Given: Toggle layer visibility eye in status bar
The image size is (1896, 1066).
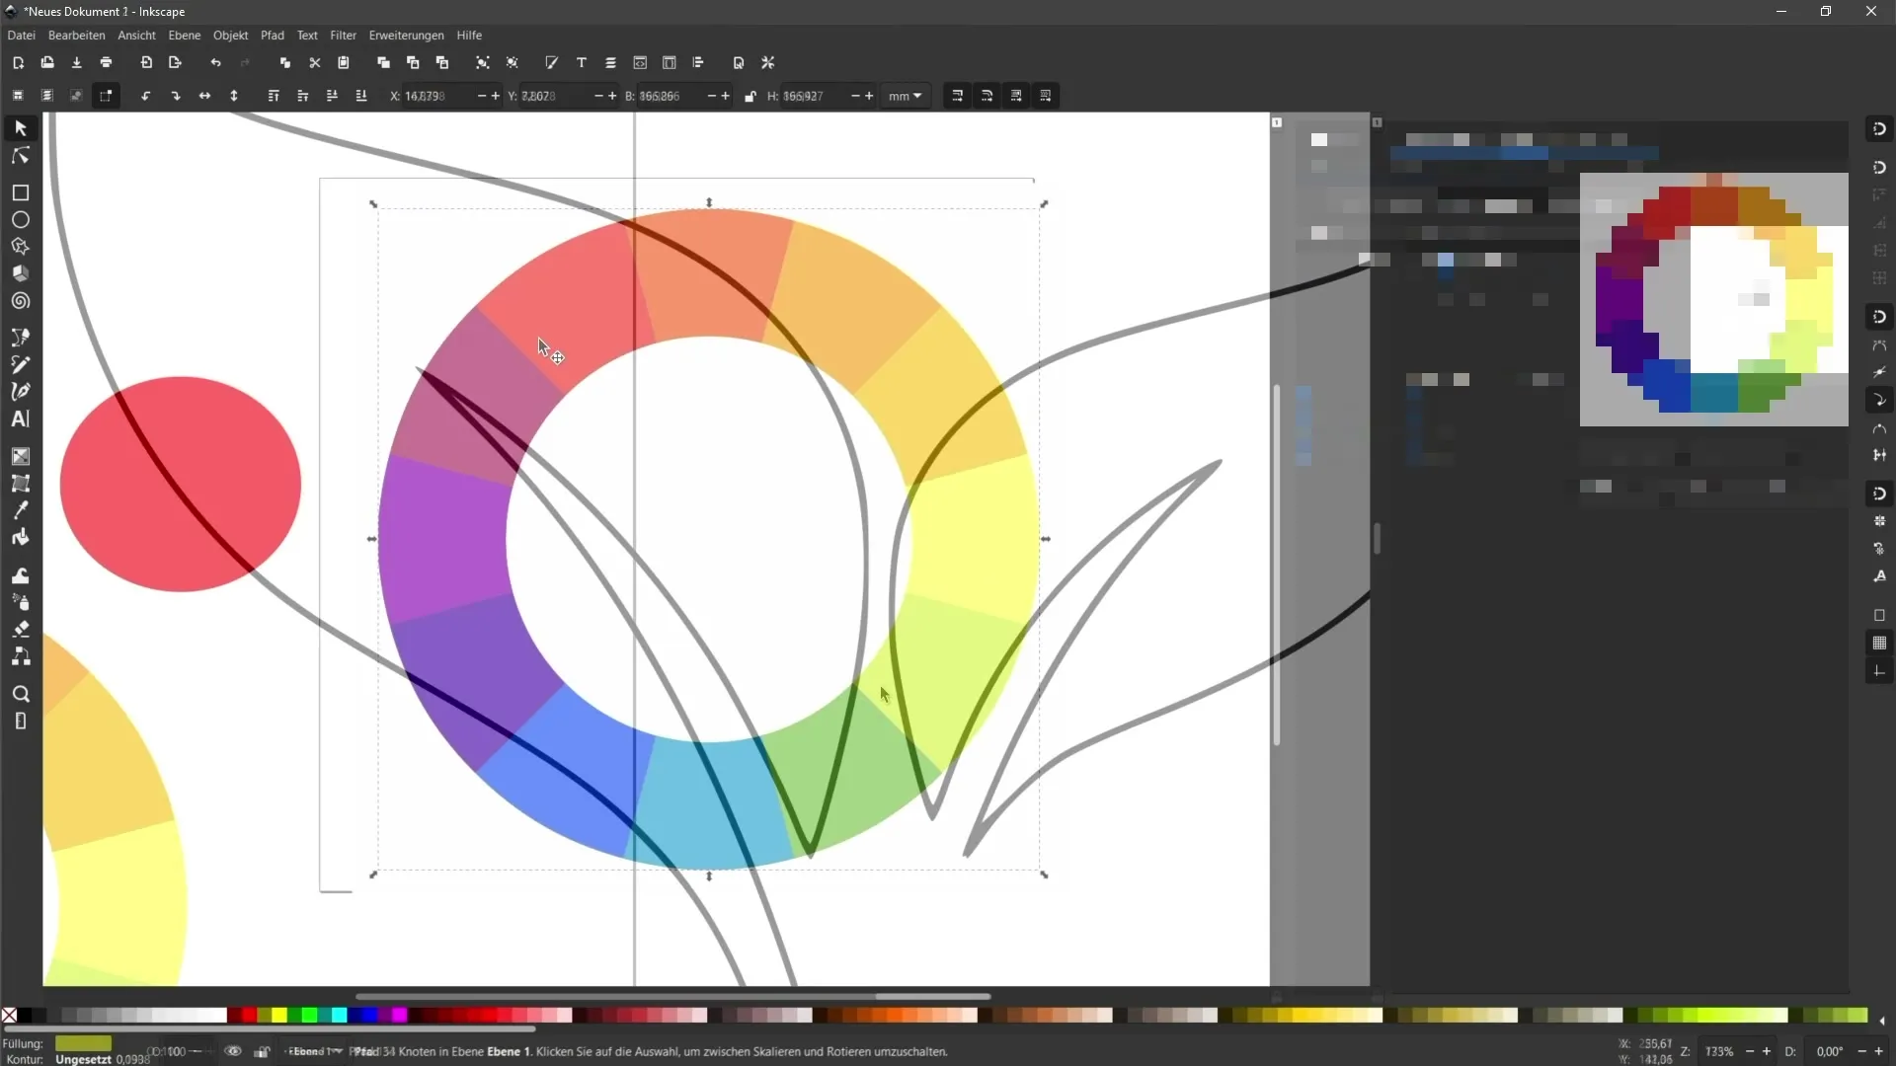Looking at the screenshot, I should point(233,1051).
